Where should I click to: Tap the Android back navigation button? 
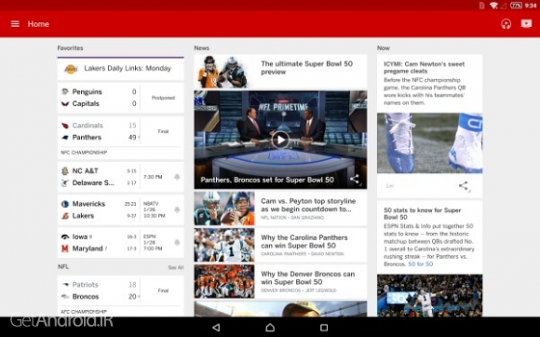(216, 328)
